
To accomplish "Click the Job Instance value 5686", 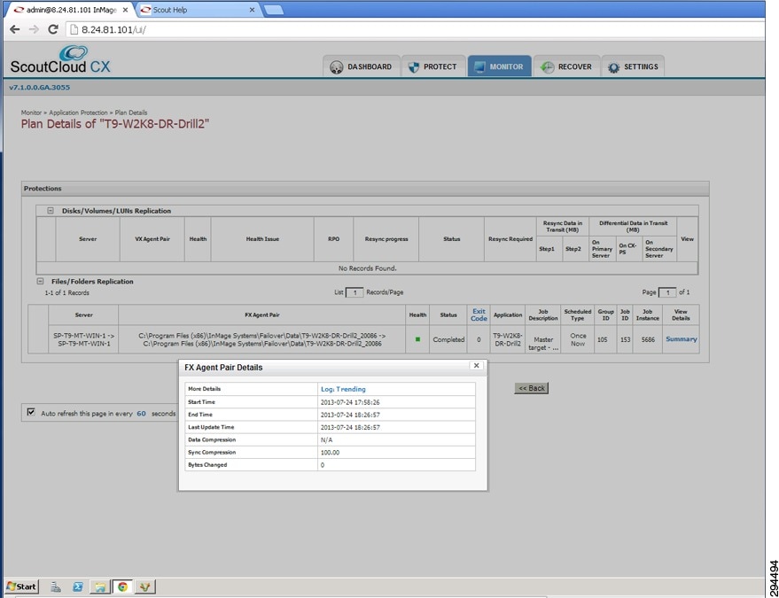I will tap(648, 339).
